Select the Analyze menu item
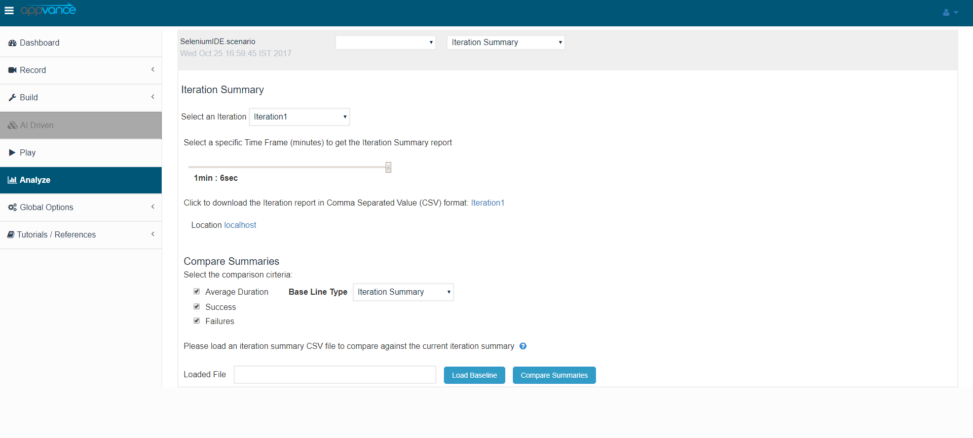 coord(81,180)
